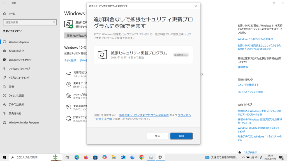Click the sync icon on the 拡張セキュリティ更新プログラム card
This screenshot has height=161, width=287.
click(x=102, y=55)
